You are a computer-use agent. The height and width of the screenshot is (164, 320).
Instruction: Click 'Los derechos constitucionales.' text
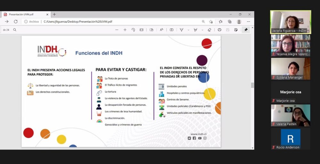[x=53, y=92]
